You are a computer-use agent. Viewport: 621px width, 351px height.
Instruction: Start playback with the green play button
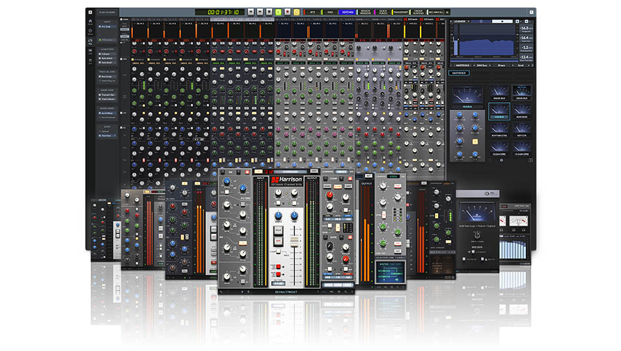click(x=279, y=12)
